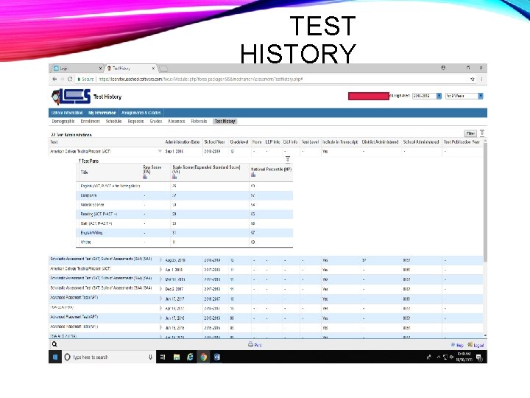Click the magnifier search icon at bottom left
This screenshot has width=530, height=398.
coord(54,344)
